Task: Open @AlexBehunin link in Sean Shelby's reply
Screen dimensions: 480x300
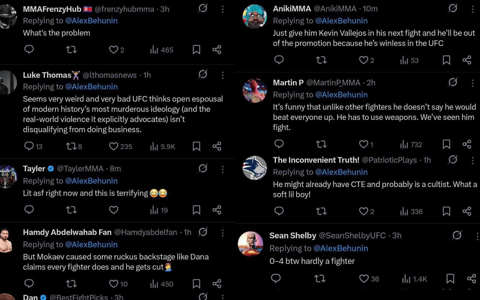Action: click(341, 248)
